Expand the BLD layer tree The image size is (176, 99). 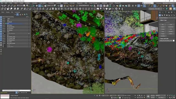pyautogui.click(x=3, y=24)
